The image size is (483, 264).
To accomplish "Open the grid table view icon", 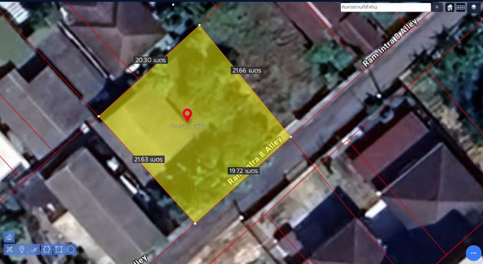I will (x=461, y=7).
